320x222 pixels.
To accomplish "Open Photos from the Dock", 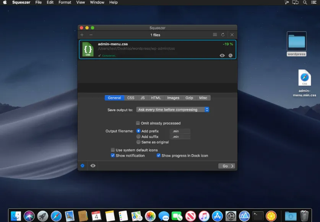I will pos(150,216).
